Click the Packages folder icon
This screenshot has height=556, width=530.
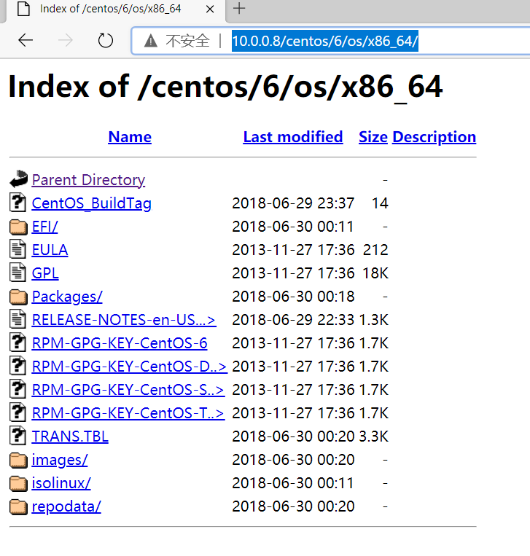(18, 297)
